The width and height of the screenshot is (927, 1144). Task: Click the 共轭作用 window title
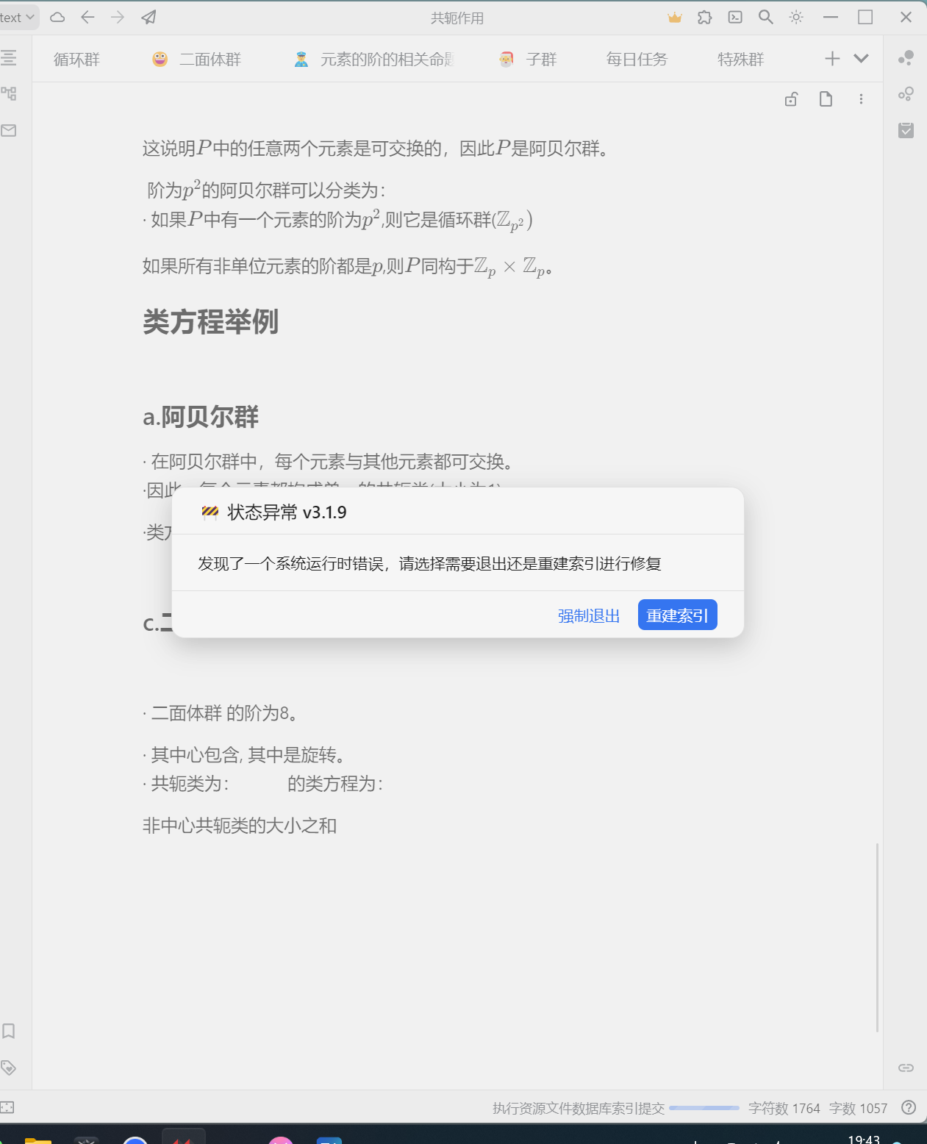click(457, 18)
